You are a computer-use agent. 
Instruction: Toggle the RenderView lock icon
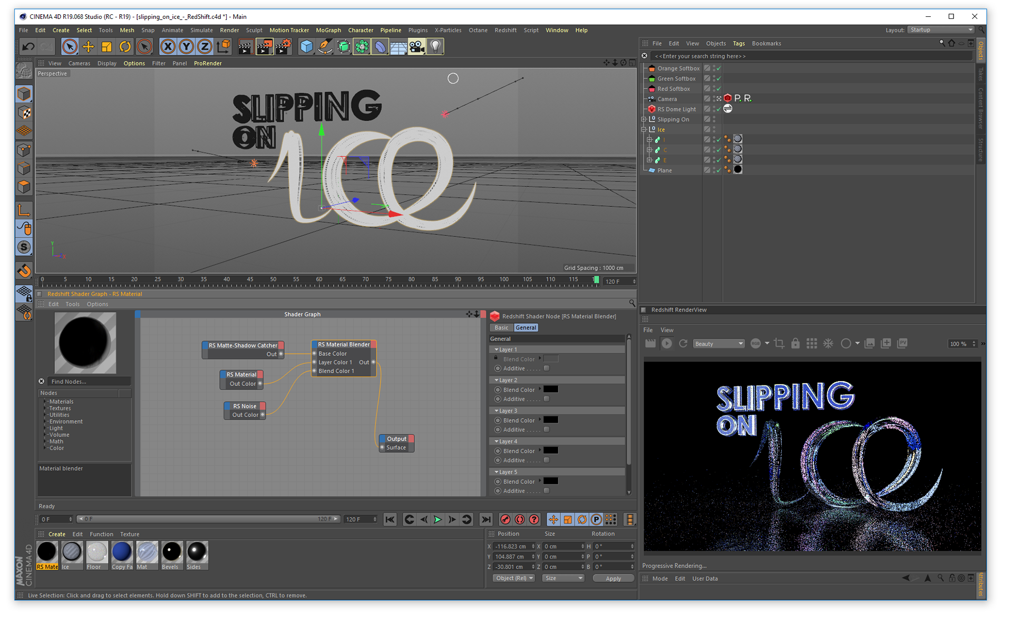point(795,343)
